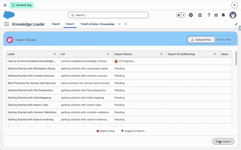
Task: Open the favorites list dropdown arrow
Action: pyautogui.click(x=183, y=15)
